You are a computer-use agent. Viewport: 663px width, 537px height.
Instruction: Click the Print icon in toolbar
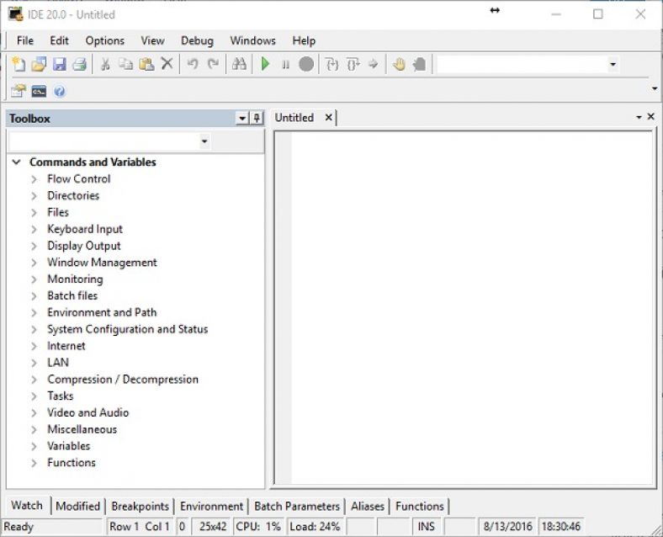pos(79,65)
